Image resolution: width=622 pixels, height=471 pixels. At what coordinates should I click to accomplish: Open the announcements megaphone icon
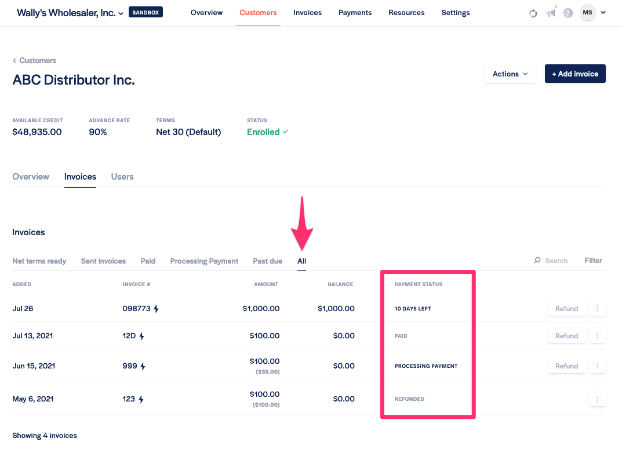click(x=551, y=13)
